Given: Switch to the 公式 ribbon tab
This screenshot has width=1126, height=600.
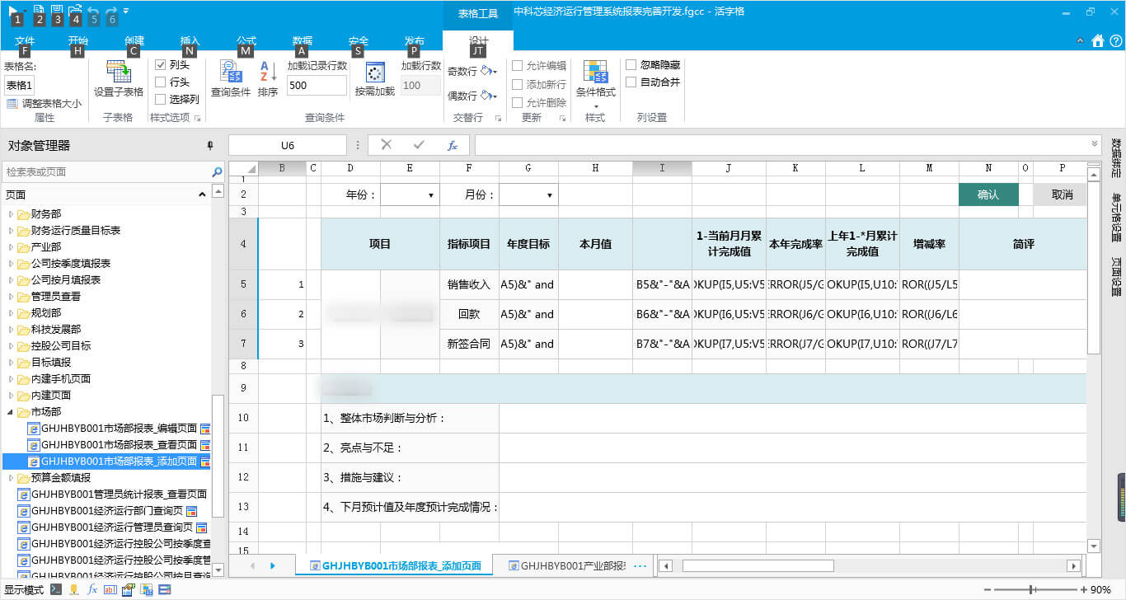Looking at the screenshot, I should click(246, 41).
